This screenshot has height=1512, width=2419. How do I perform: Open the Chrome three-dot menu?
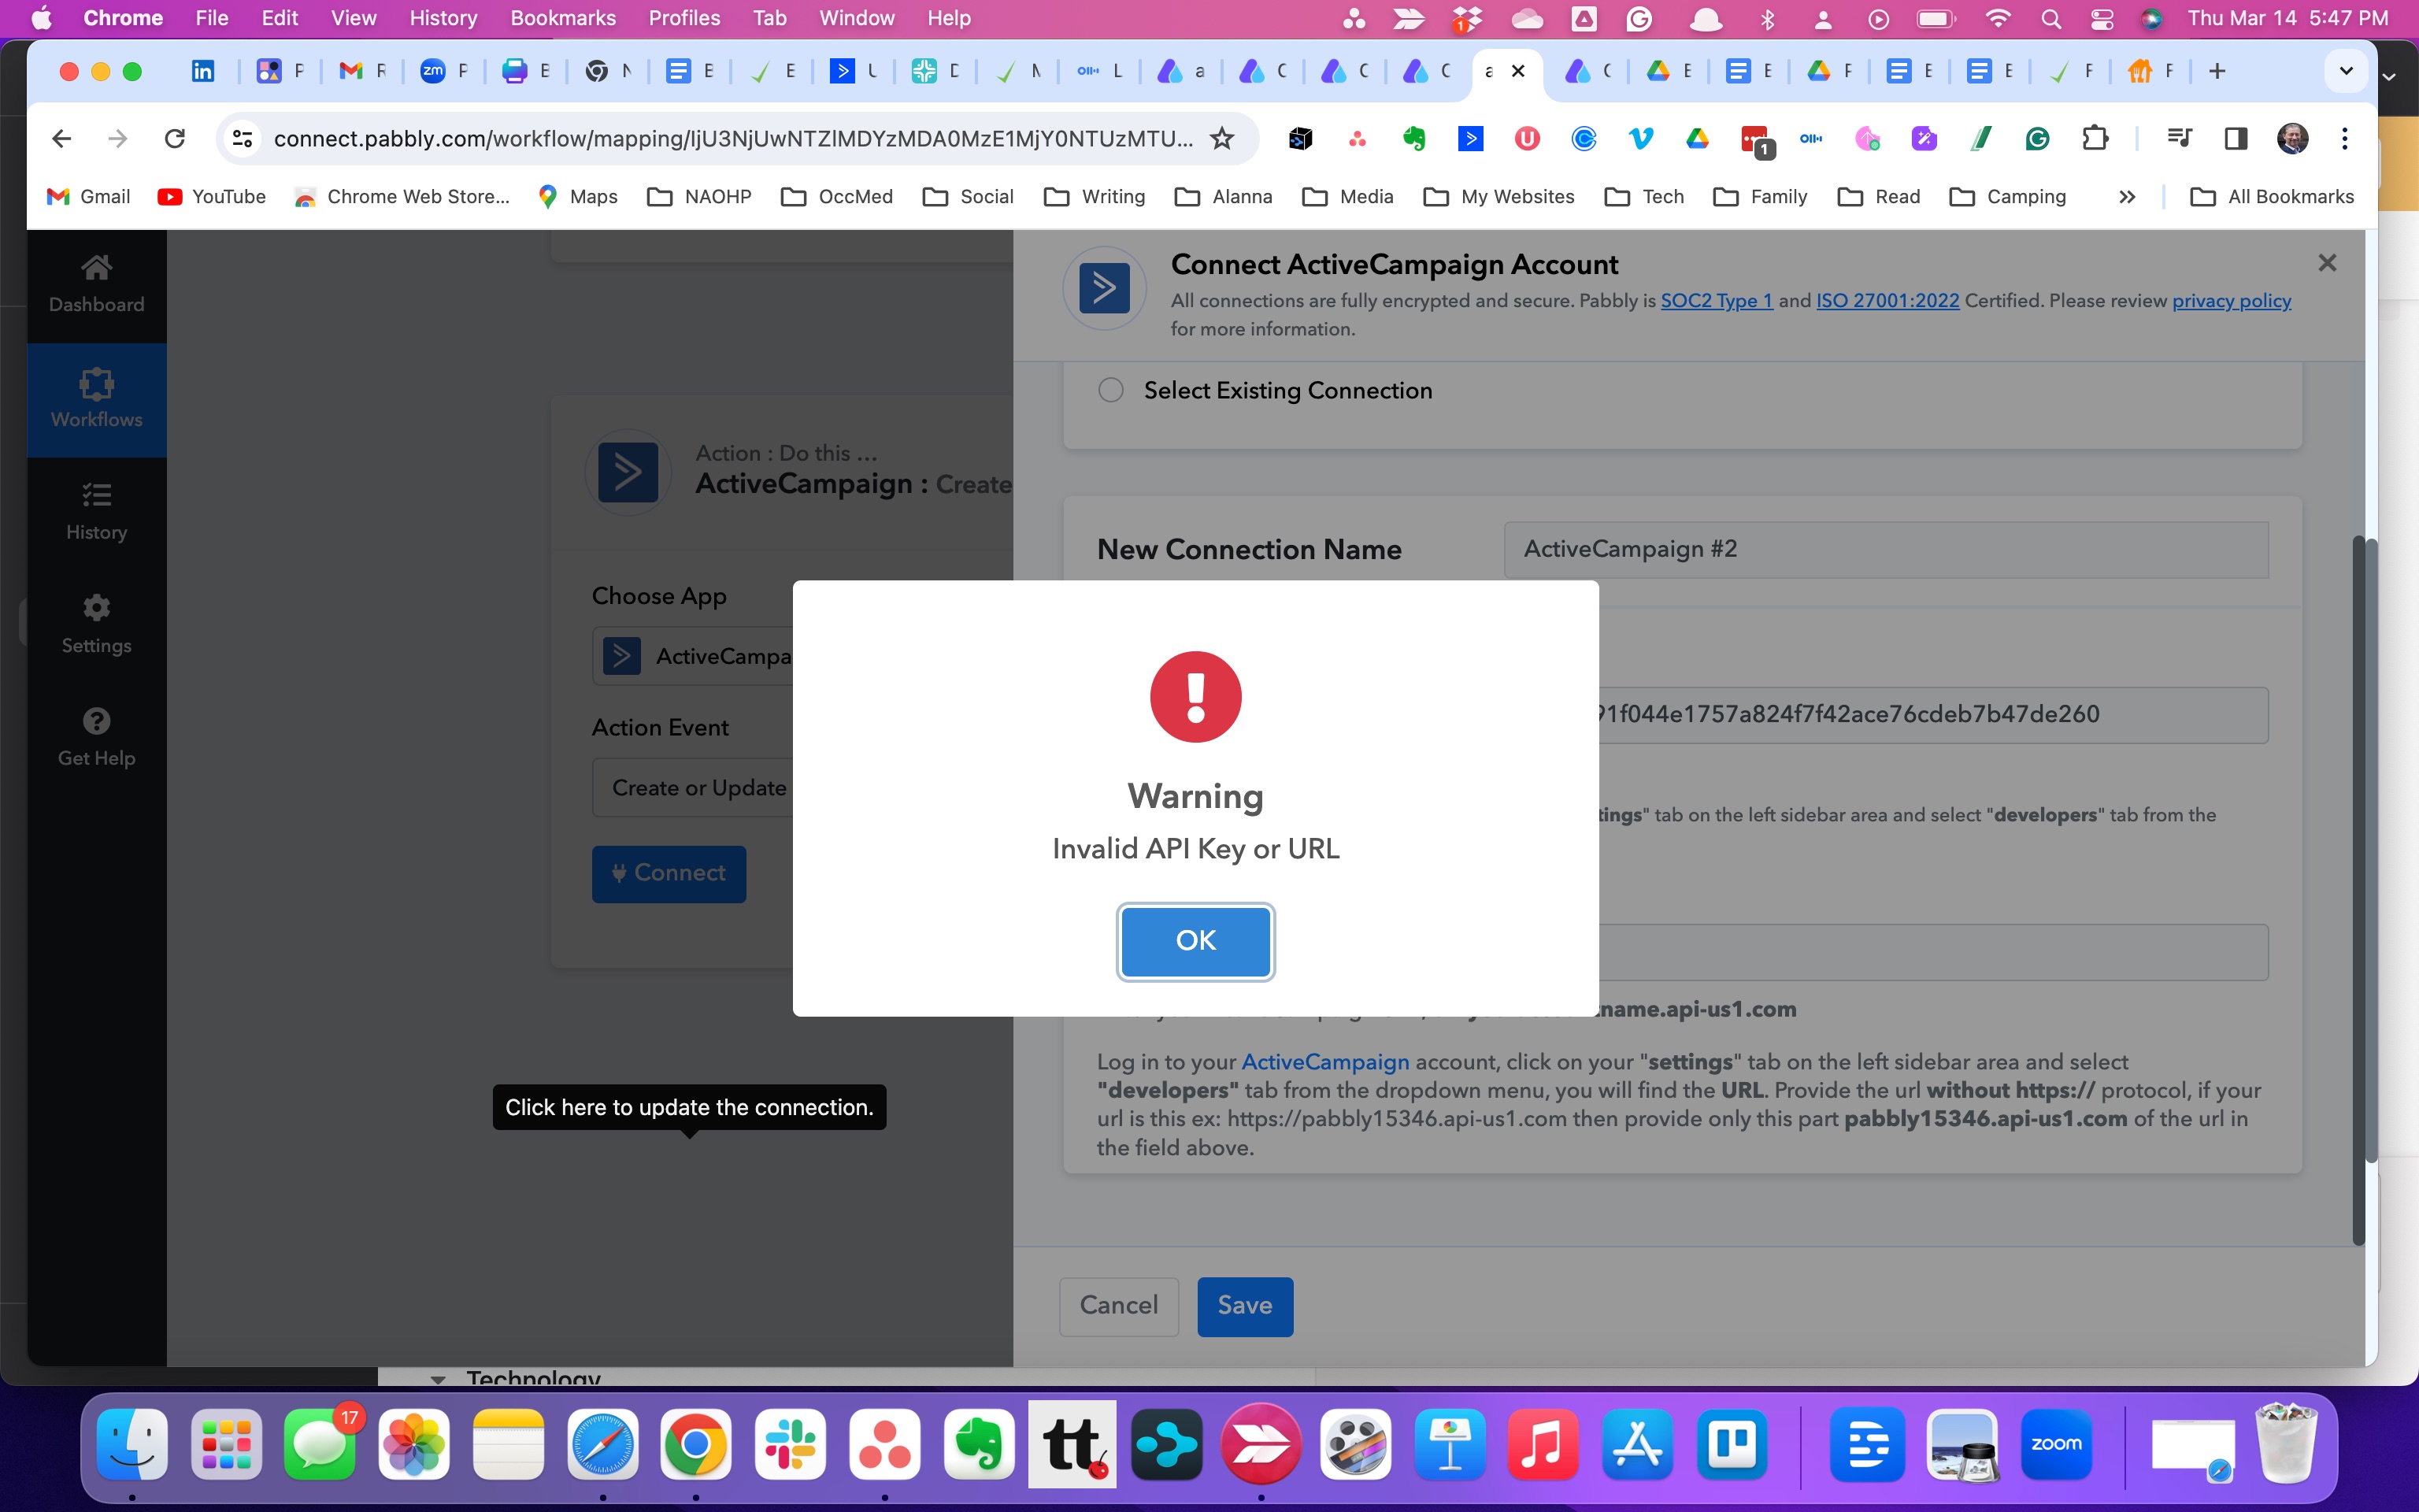click(2344, 138)
